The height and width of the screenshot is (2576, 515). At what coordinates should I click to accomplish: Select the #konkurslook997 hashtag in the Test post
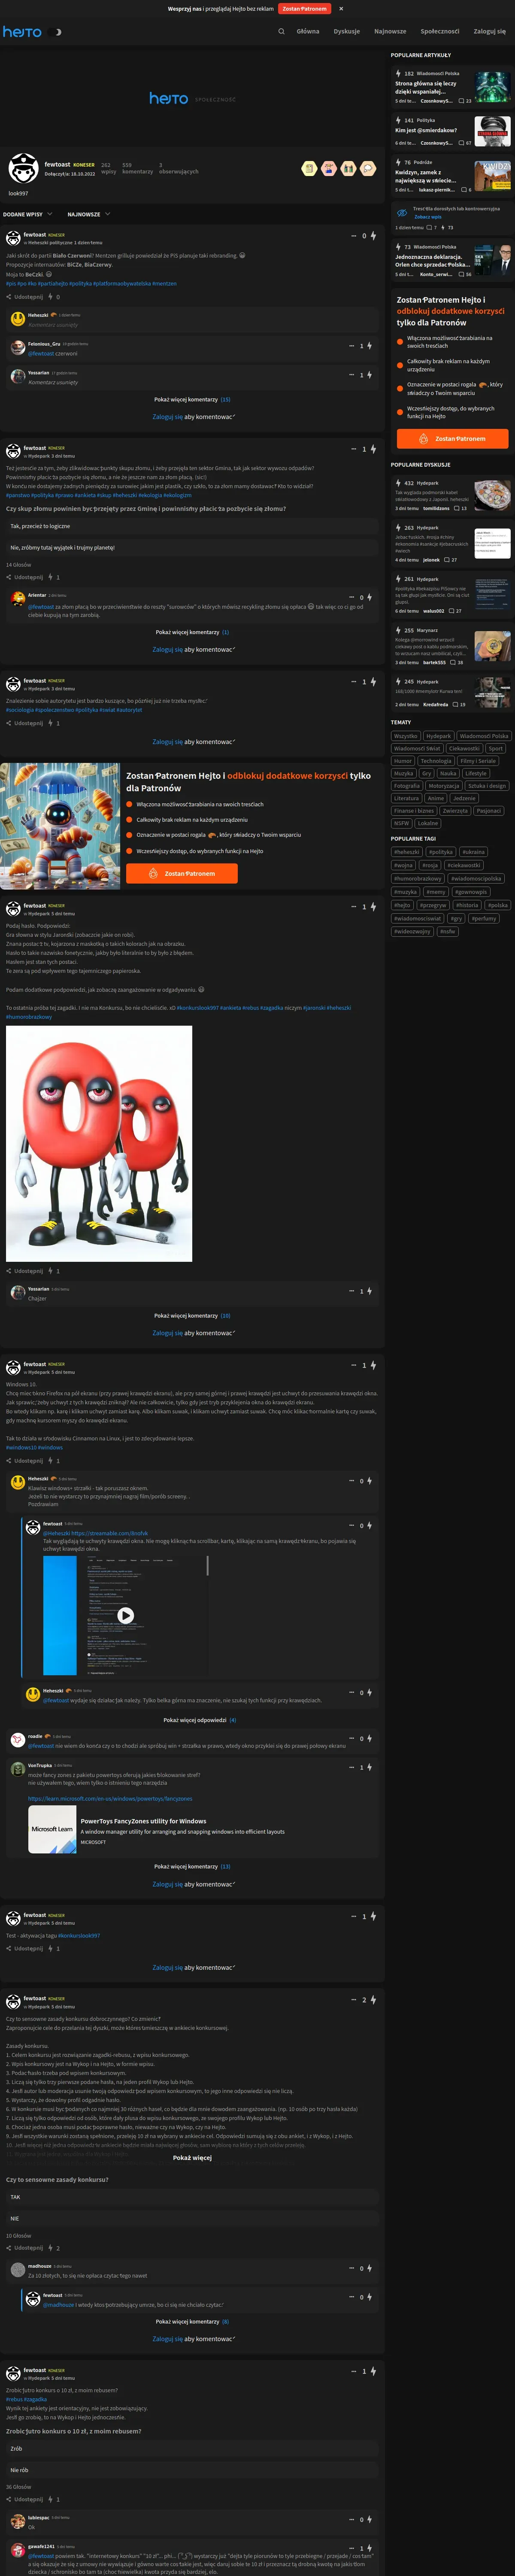click(79, 1935)
